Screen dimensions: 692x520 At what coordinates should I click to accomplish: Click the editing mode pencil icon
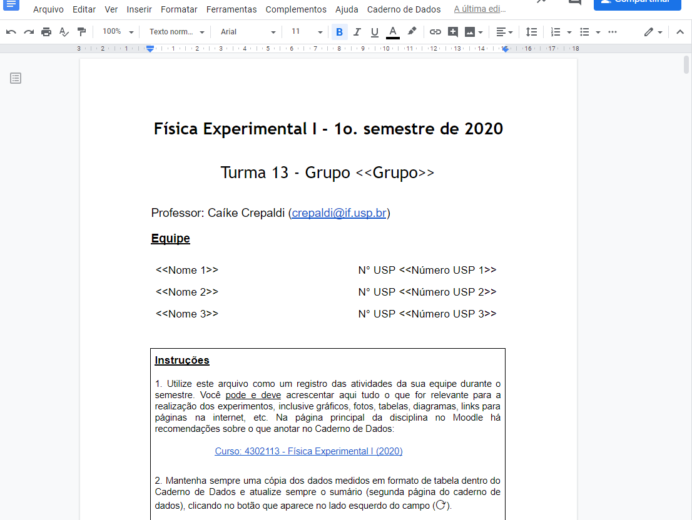pos(648,32)
